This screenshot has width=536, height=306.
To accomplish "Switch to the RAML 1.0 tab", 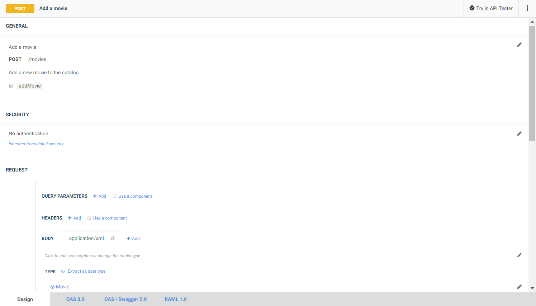I will tap(176, 299).
